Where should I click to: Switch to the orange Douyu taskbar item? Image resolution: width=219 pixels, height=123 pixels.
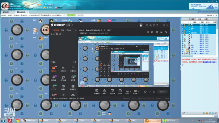tap(152, 121)
